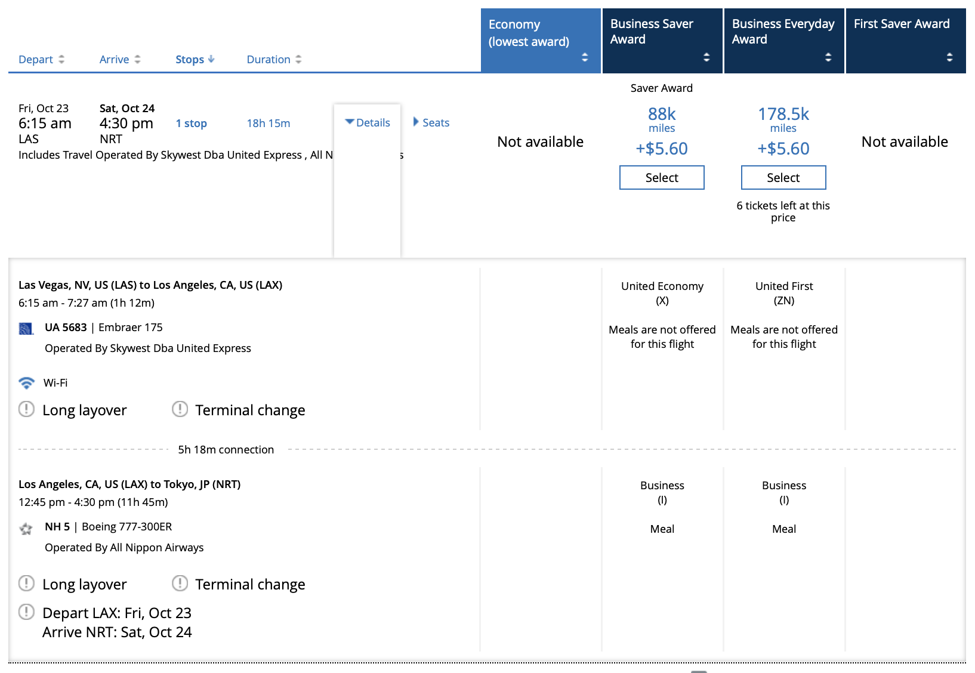This screenshot has width=975, height=673.
Task: Sort flights by Stops
Action: point(195,60)
